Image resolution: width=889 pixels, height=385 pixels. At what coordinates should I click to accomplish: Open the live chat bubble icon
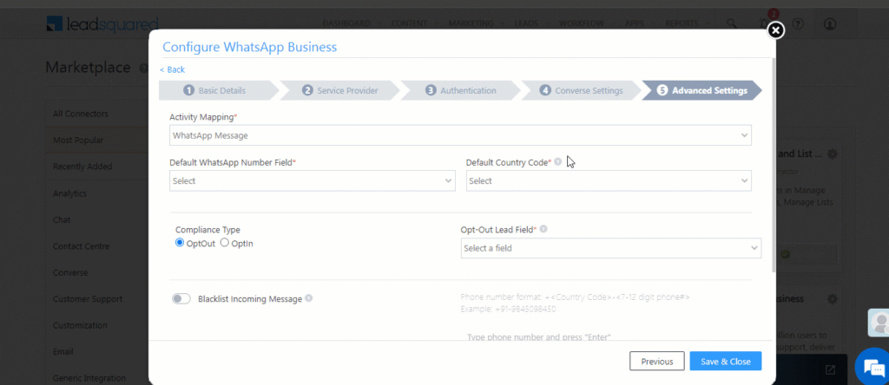[x=873, y=366]
